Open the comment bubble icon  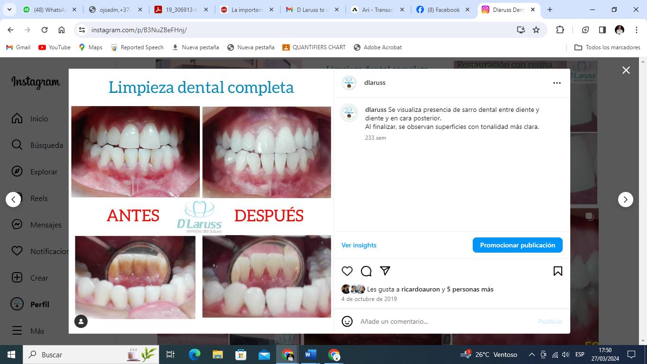pos(366,271)
